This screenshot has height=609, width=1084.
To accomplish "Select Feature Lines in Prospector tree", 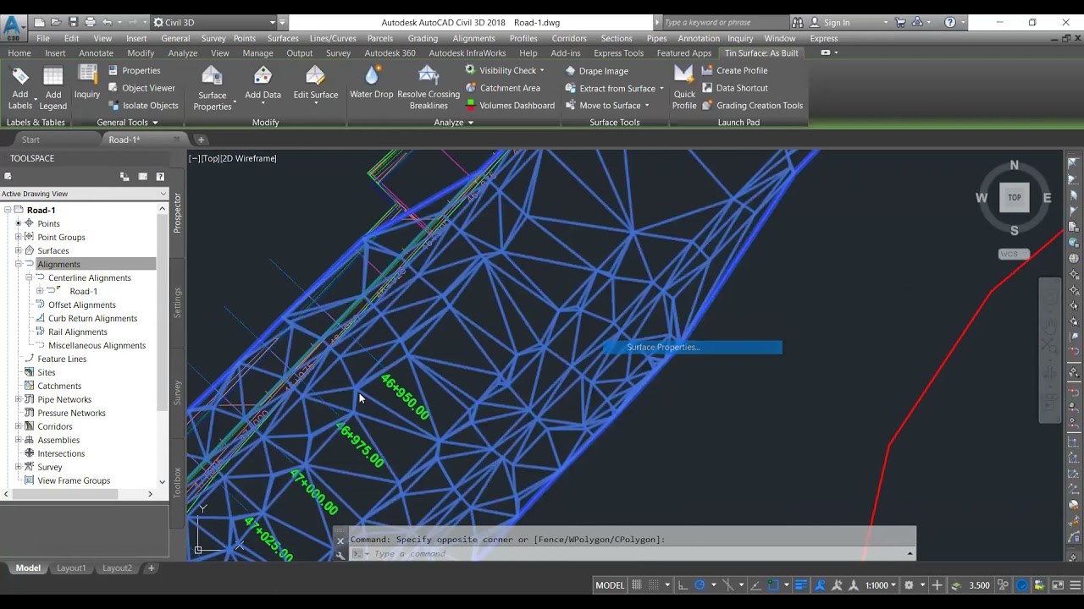I will point(62,359).
